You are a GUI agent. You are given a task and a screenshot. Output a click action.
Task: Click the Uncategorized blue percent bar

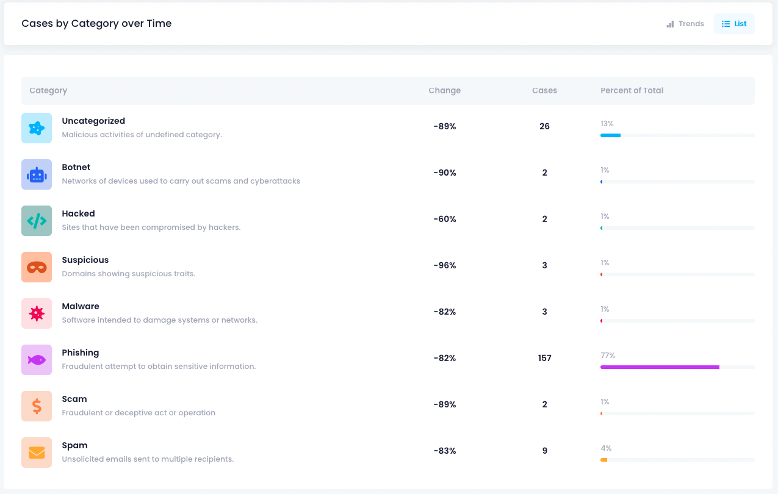pos(610,135)
